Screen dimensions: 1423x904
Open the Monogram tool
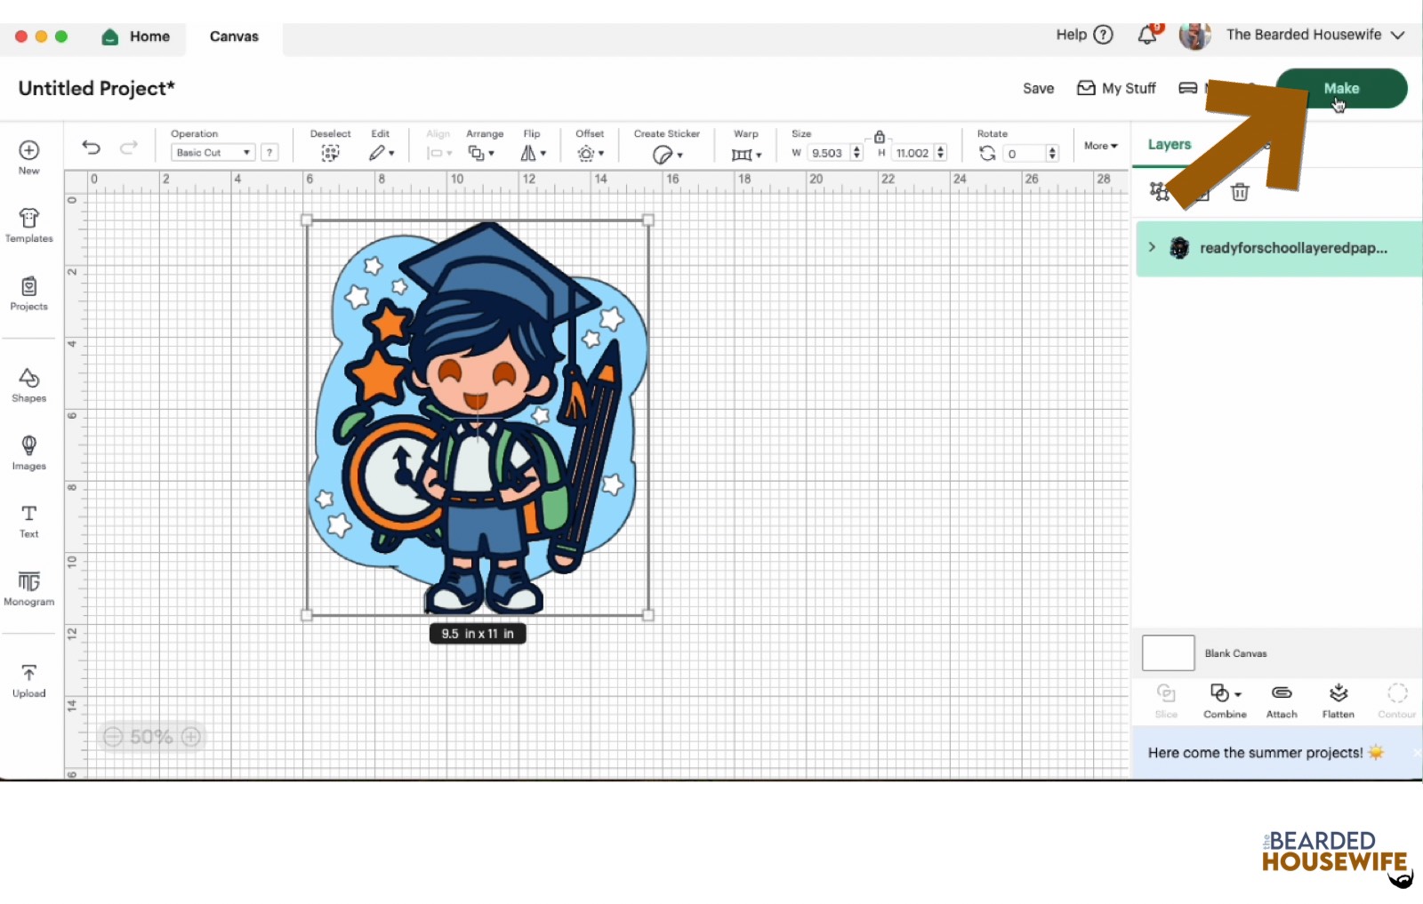click(x=28, y=588)
